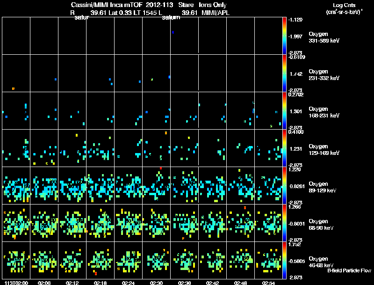Click the '1.301' color scale value
The width and height of the screenshot is (374, 285).
pyautogui.click(x=295, y=111)
